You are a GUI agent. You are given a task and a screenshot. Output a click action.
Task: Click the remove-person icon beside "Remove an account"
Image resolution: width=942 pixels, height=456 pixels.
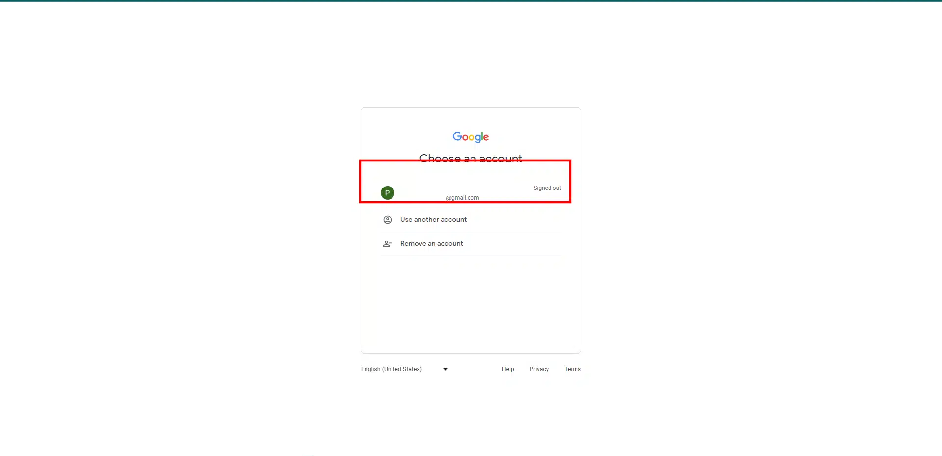point(387,243)
